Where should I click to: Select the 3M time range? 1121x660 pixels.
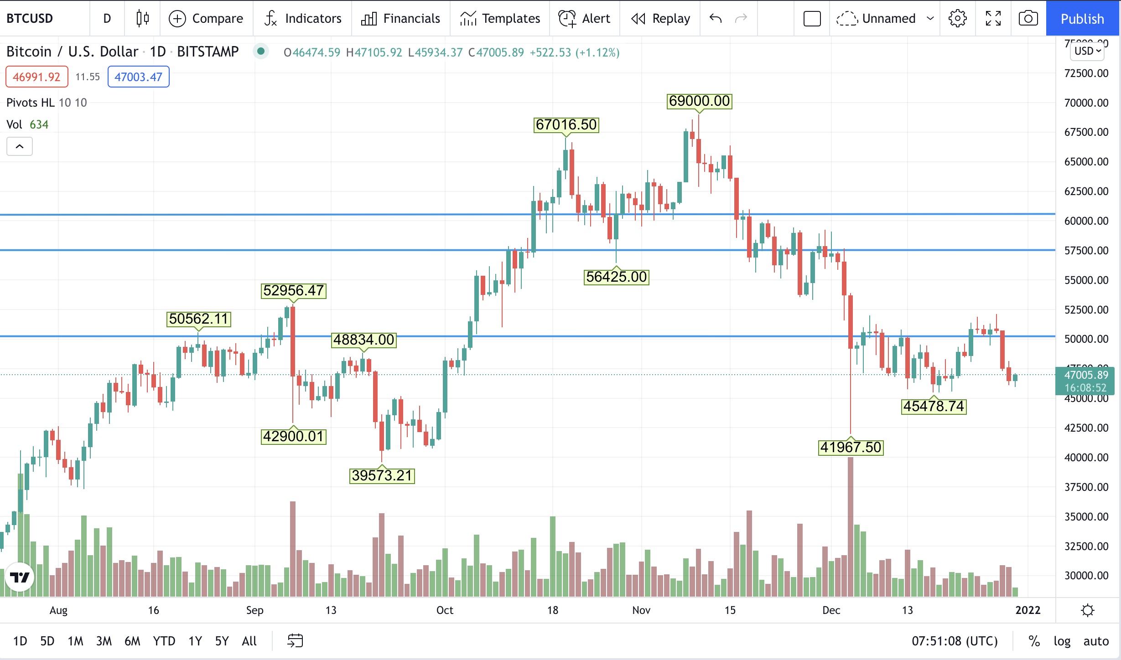pos(104,641)
